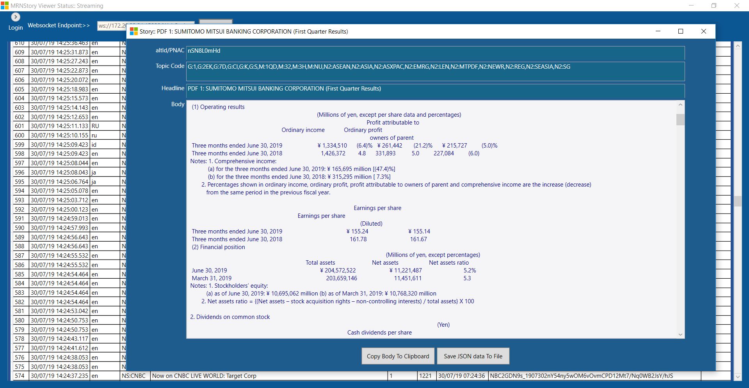Click the 30/07/19 07:24:36 cell
The image size is (749, 388).
point(462,376)
